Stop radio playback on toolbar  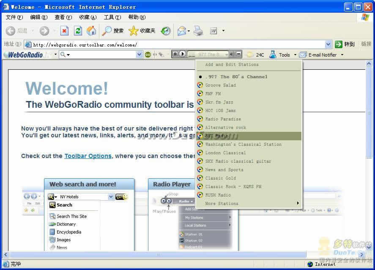(x=175, y=54)
